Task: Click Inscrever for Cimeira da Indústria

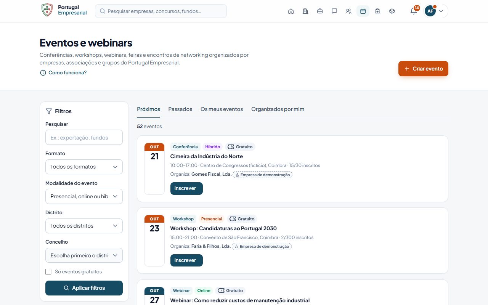Action: 186,188
